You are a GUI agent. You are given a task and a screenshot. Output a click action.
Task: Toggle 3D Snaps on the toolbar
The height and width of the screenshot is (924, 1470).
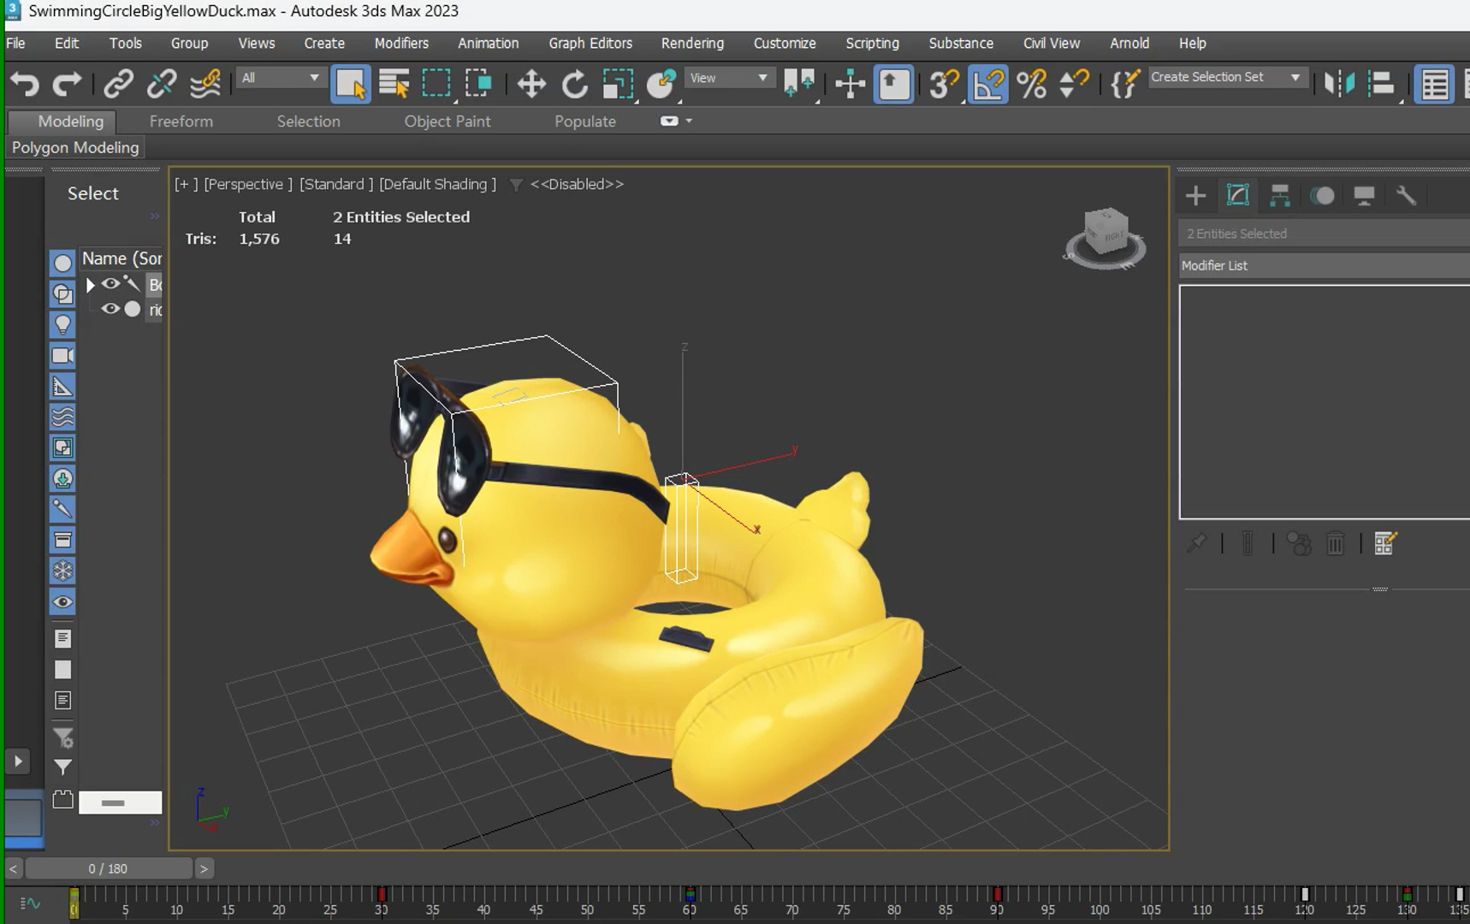click(x=944, y=84)
